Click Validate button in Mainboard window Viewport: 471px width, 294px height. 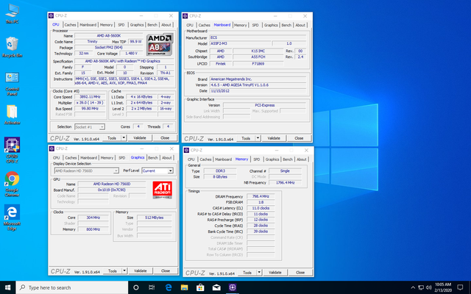[x=274, y=138]
